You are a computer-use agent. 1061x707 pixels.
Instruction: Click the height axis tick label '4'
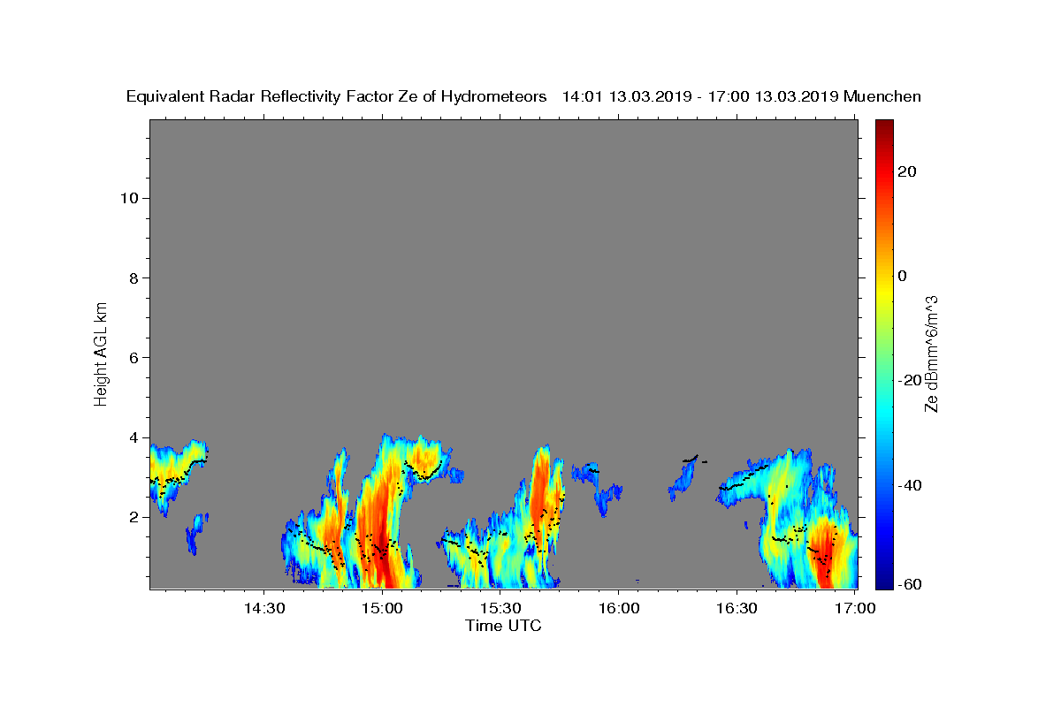[x=134, y=437]
